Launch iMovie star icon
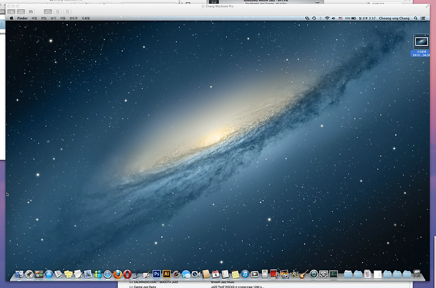 click(294, 274)
